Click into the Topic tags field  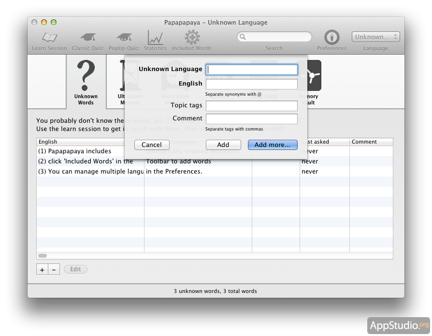coord(252,106)
